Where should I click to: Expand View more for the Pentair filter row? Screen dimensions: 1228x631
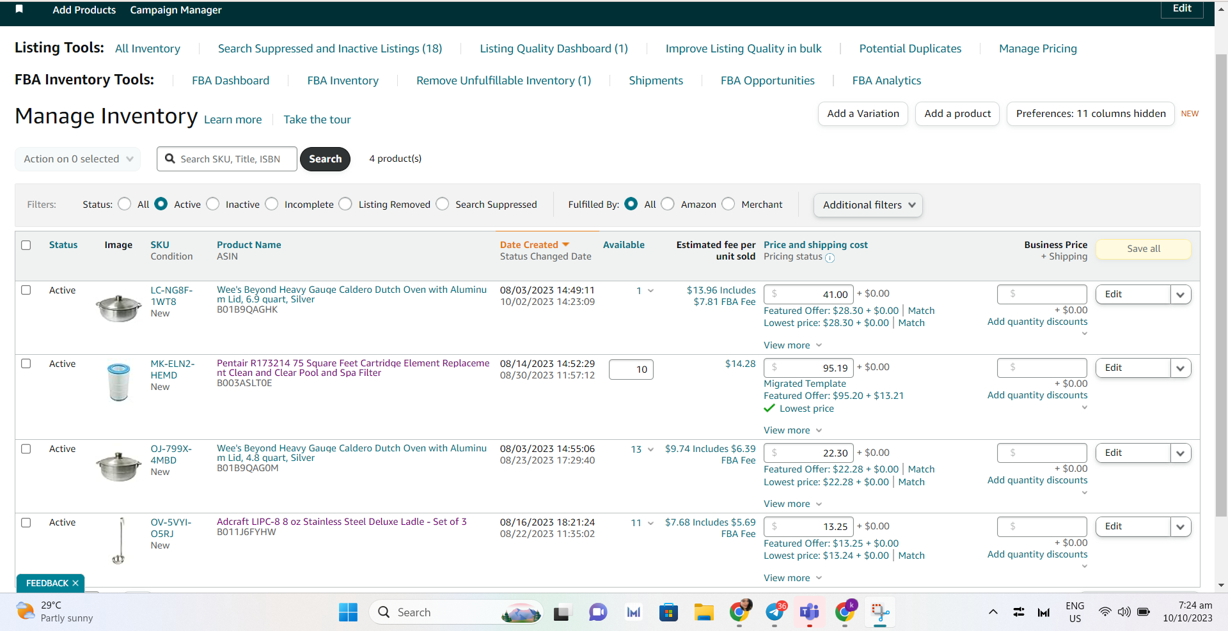(792, 430)
